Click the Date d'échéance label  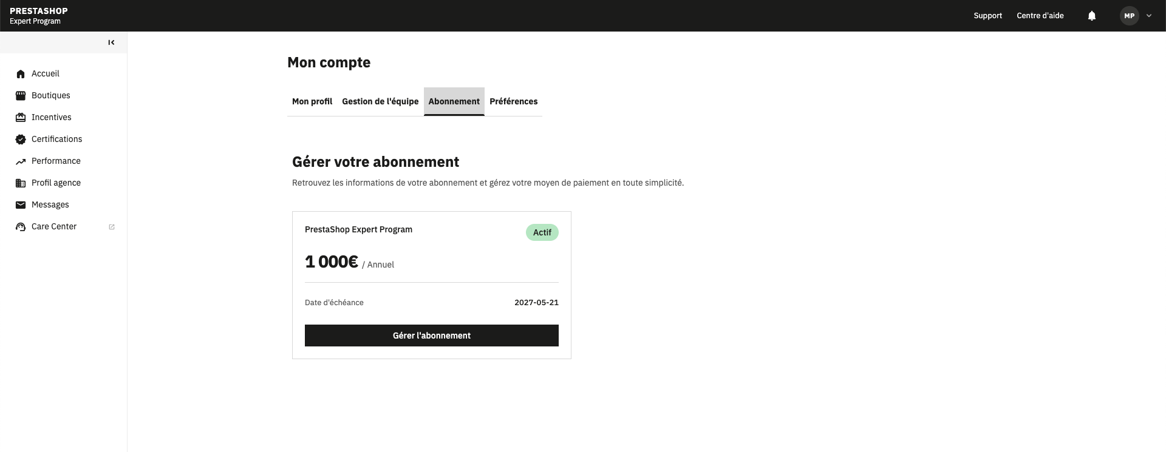coord(334,303)
